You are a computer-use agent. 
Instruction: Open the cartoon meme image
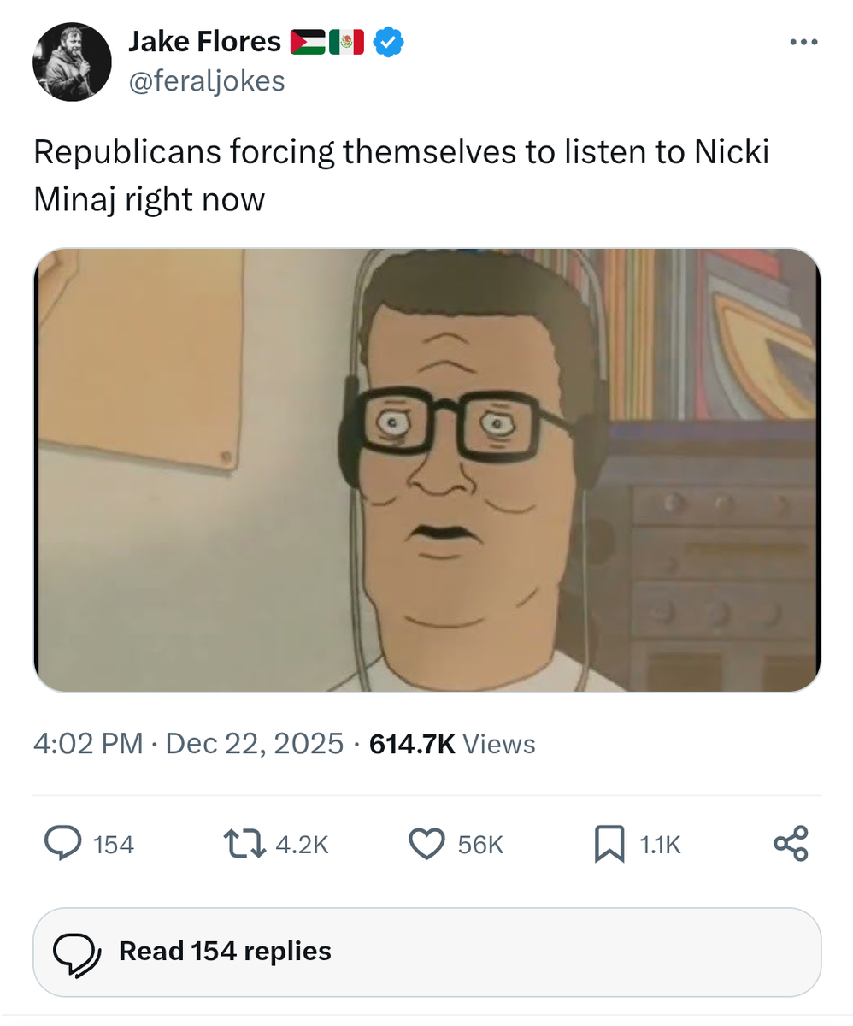(x=426, y=469)
